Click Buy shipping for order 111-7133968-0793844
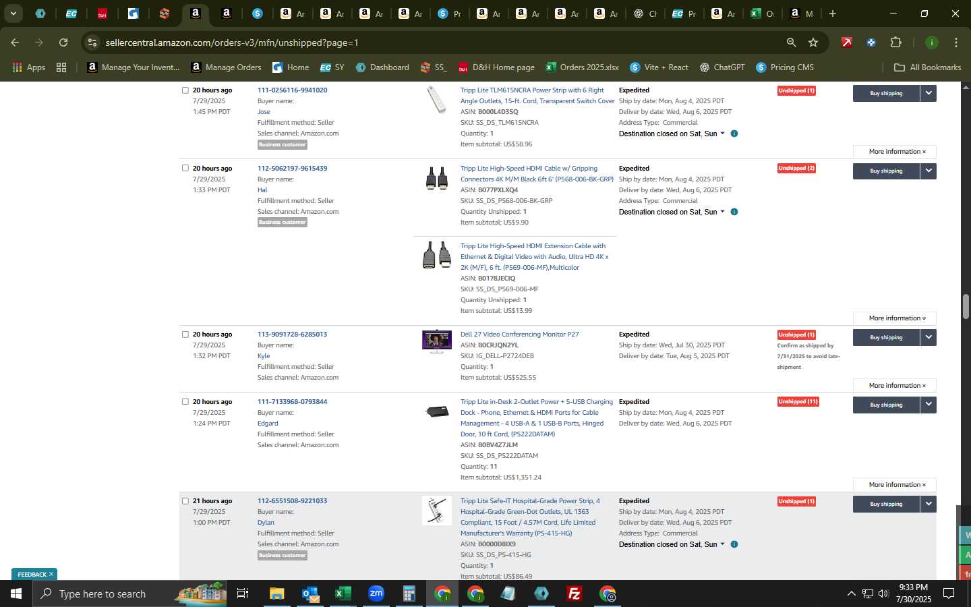 click(x=886, y=405)
